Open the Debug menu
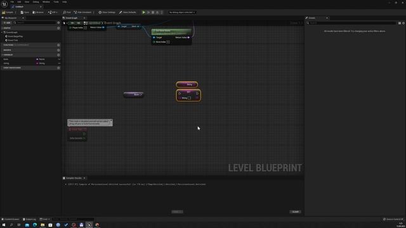Viewport: 406px width, 228px height. [x=36, y=2]
